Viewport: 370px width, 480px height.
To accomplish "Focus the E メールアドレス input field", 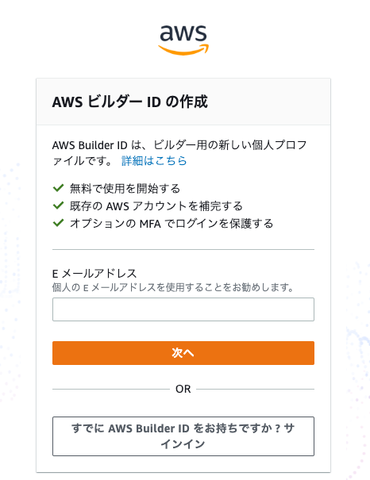I will (183, 309).
